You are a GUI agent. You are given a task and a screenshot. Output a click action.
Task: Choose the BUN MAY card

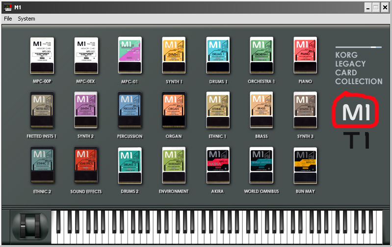pyautogui.click(x=305, y=165)
